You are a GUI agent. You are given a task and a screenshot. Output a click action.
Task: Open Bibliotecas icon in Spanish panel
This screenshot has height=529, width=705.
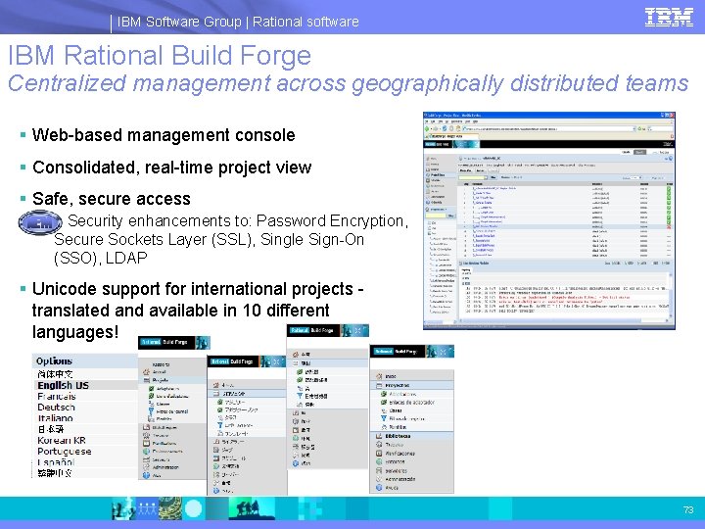(x=379, y=436)
